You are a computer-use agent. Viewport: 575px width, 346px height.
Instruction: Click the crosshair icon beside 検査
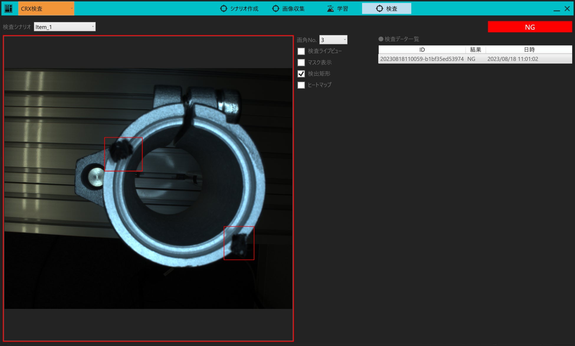379,9
